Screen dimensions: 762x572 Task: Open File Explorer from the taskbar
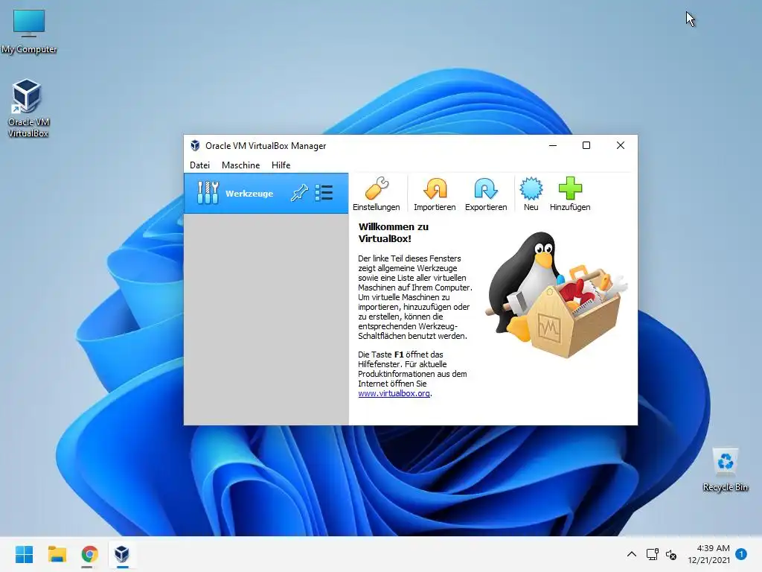pos(57,554)
